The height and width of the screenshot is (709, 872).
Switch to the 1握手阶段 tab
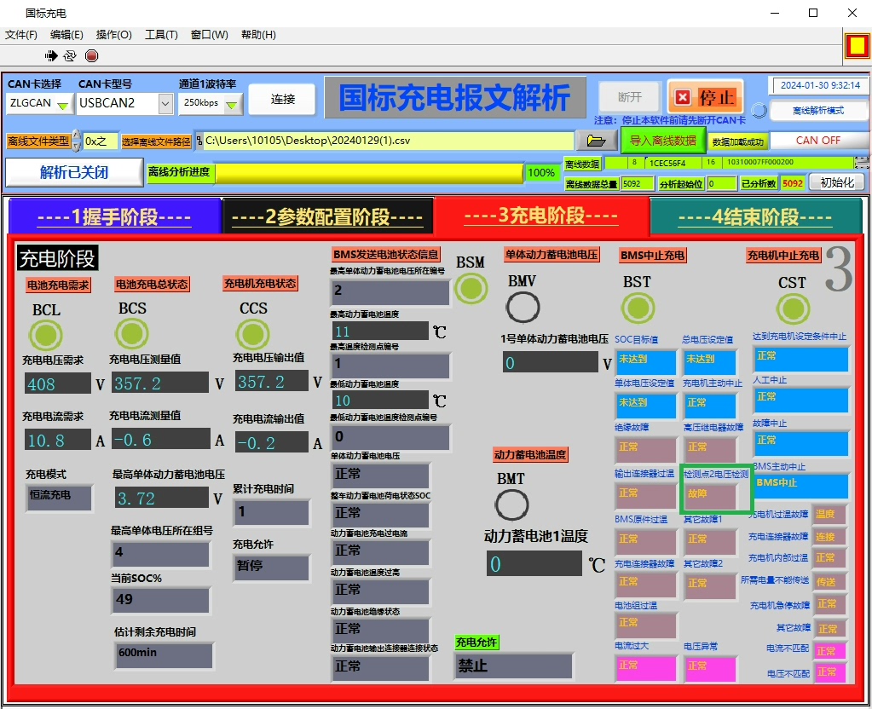point(114,216)
